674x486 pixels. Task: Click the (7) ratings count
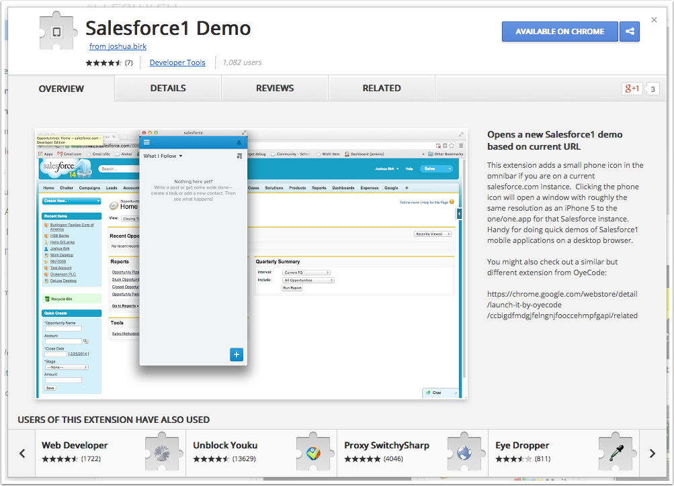(128, 62)
